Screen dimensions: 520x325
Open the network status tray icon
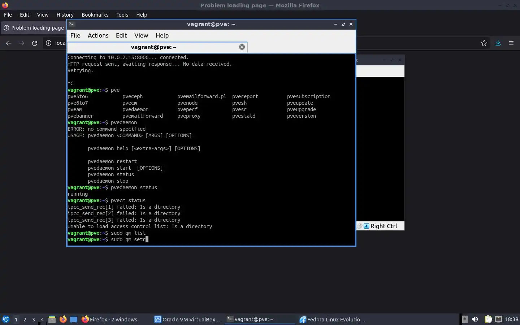(x=498, y=319)
